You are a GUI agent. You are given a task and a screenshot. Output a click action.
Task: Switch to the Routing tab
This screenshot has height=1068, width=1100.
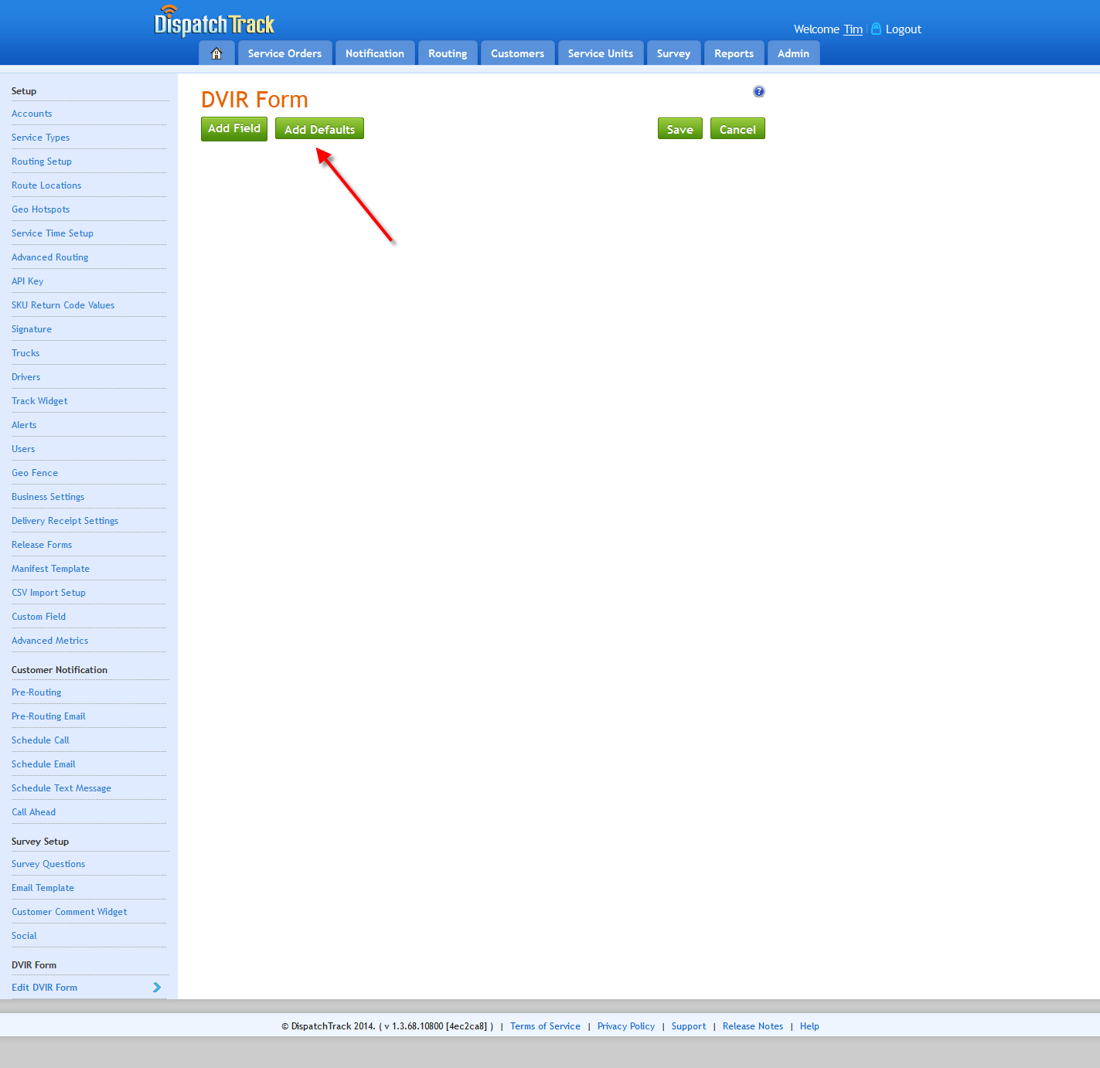pyautogui.click(x=448, y=53)
